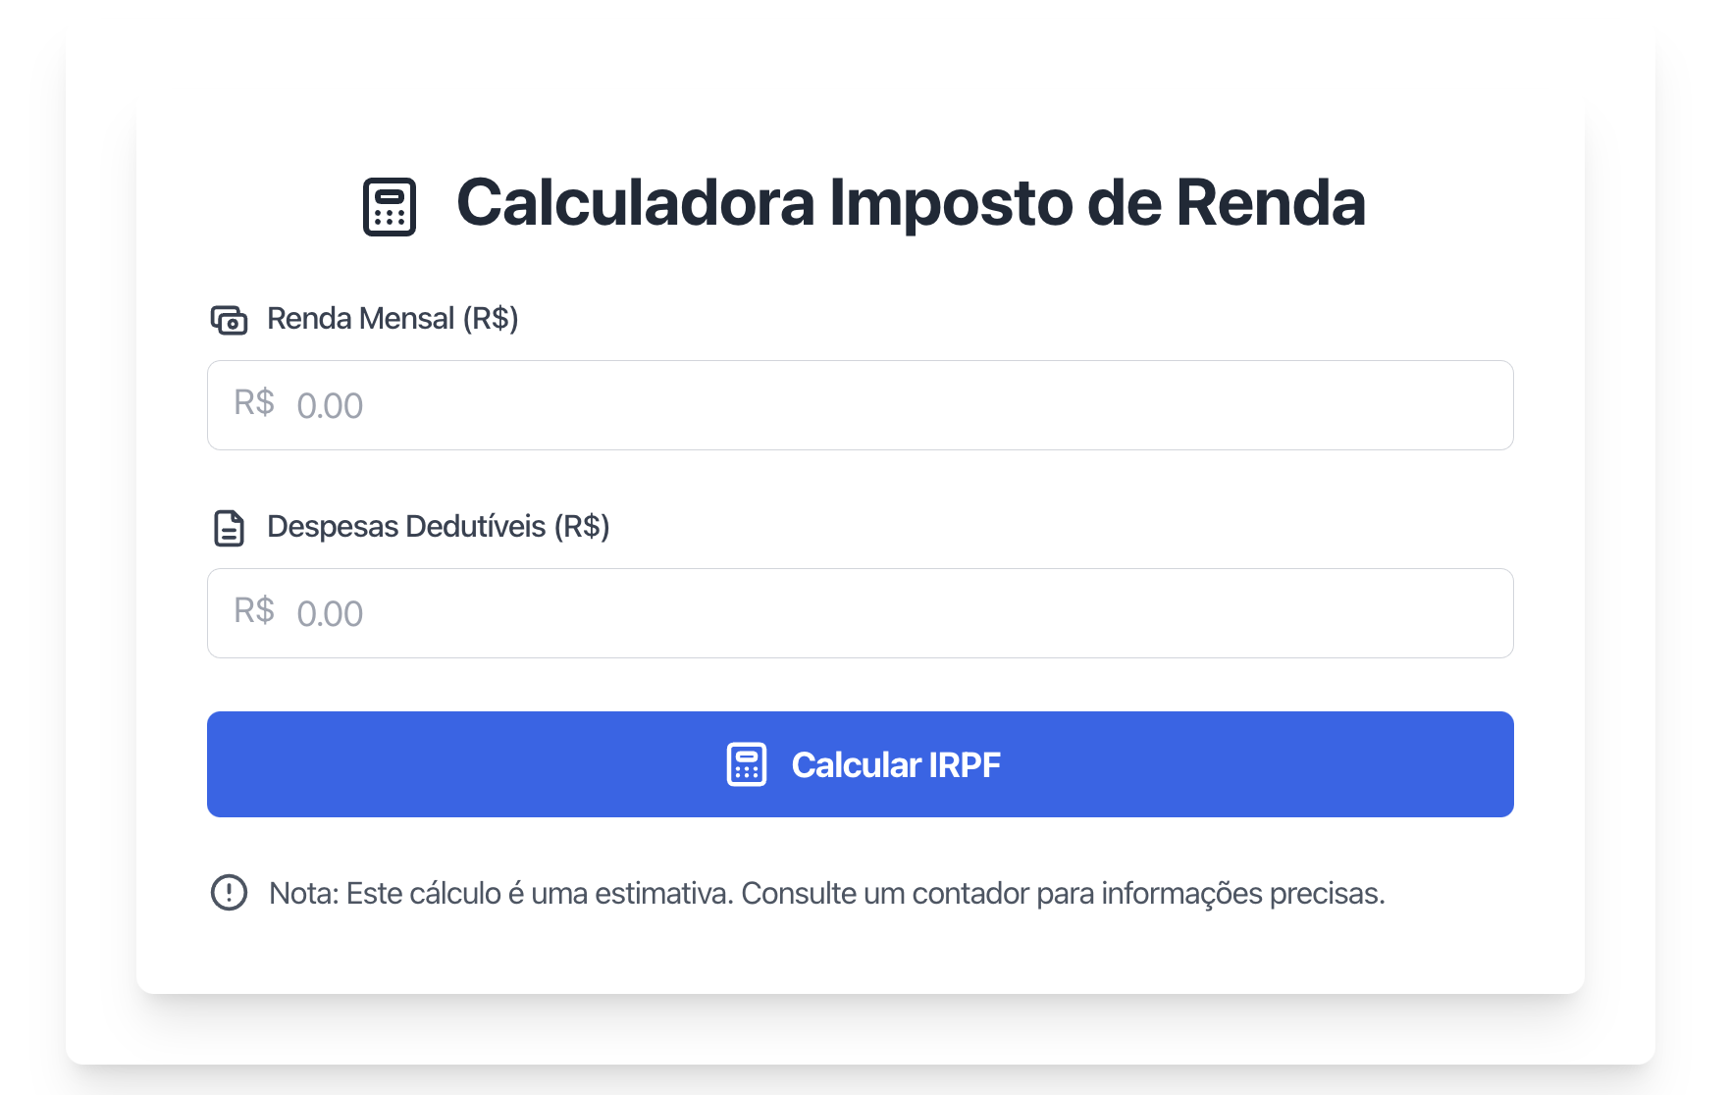
Task: Click the banknote symbol before the monthly income label
Action: click(229, 318)
